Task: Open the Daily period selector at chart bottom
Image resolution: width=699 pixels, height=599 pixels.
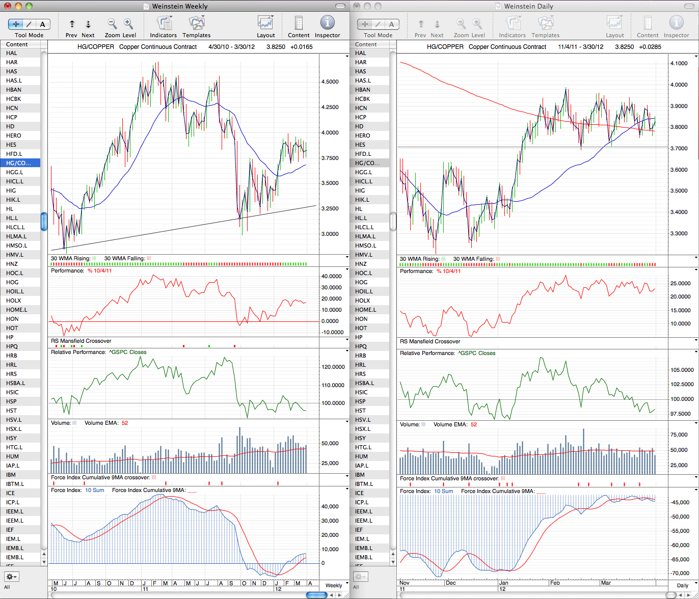Action: click(x=684, y=586)
